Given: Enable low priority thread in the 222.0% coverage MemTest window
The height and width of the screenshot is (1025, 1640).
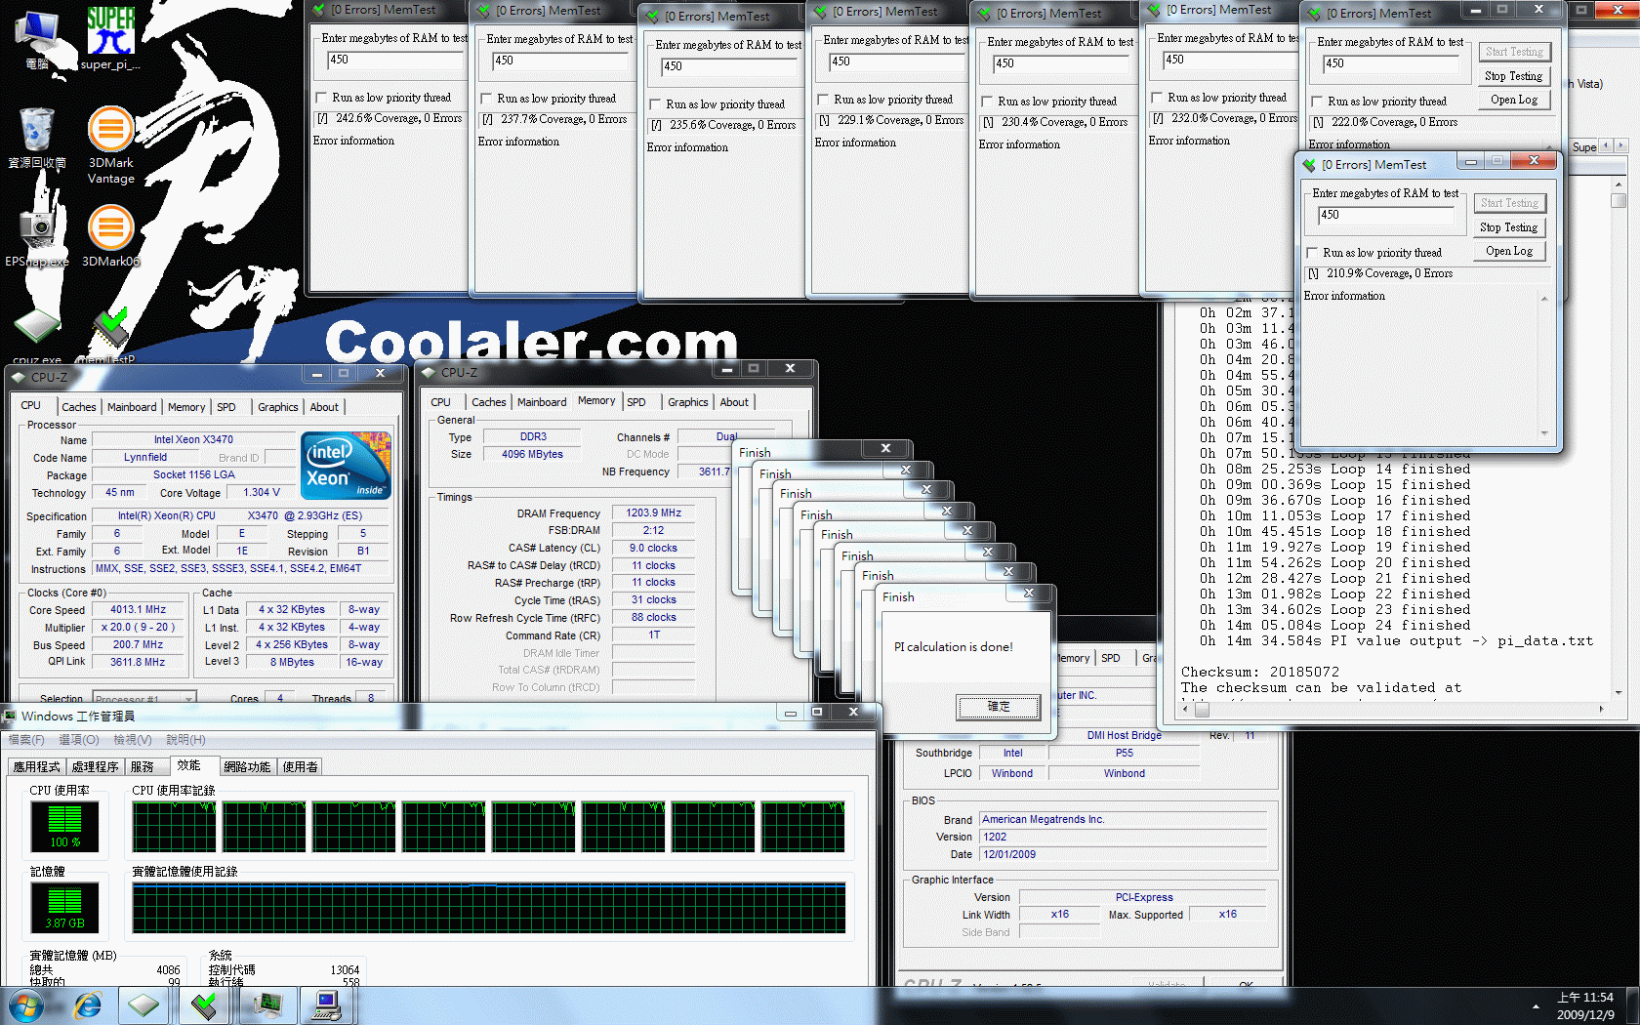Looking at the screenshot, I should [1317, 102].
